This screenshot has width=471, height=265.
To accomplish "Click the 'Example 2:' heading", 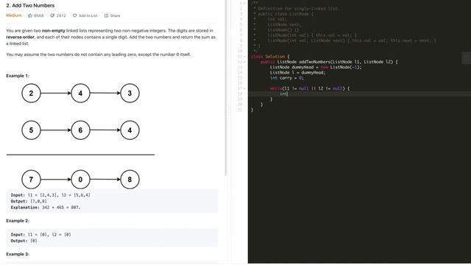I will (18, 221).
